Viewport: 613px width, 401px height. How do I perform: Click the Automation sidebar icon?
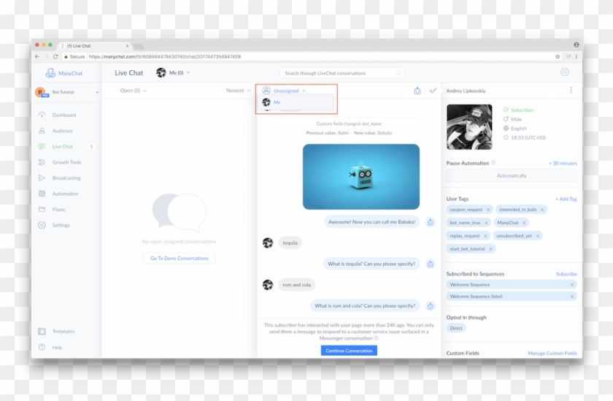pyautogui.click(x=42, y=194)
